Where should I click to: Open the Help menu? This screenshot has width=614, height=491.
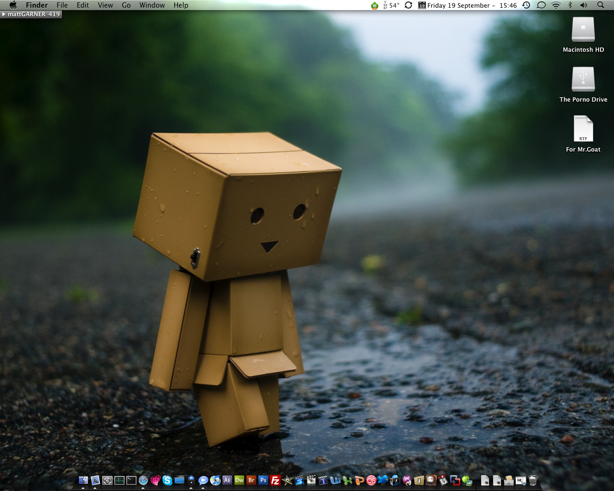click(181, 5)
